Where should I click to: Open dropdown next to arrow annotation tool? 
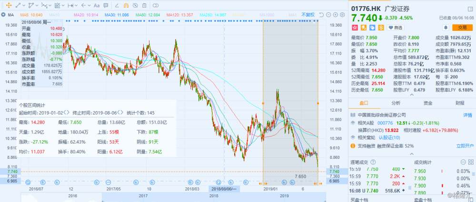tap(89, 5)
